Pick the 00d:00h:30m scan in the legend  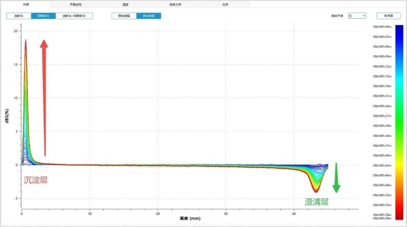tap(382, 125)
